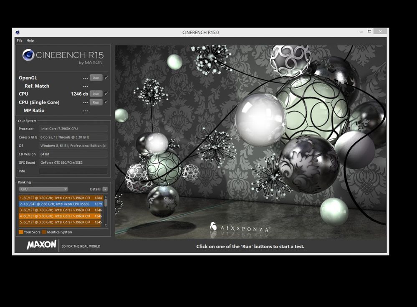This screenshot has width=417, height=307.
Task: Open the CPU ranking type dropdown
Action: (x=43, y=189)
